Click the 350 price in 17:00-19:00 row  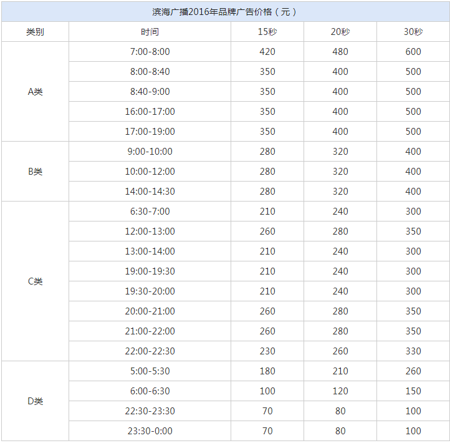click(267, 132)
